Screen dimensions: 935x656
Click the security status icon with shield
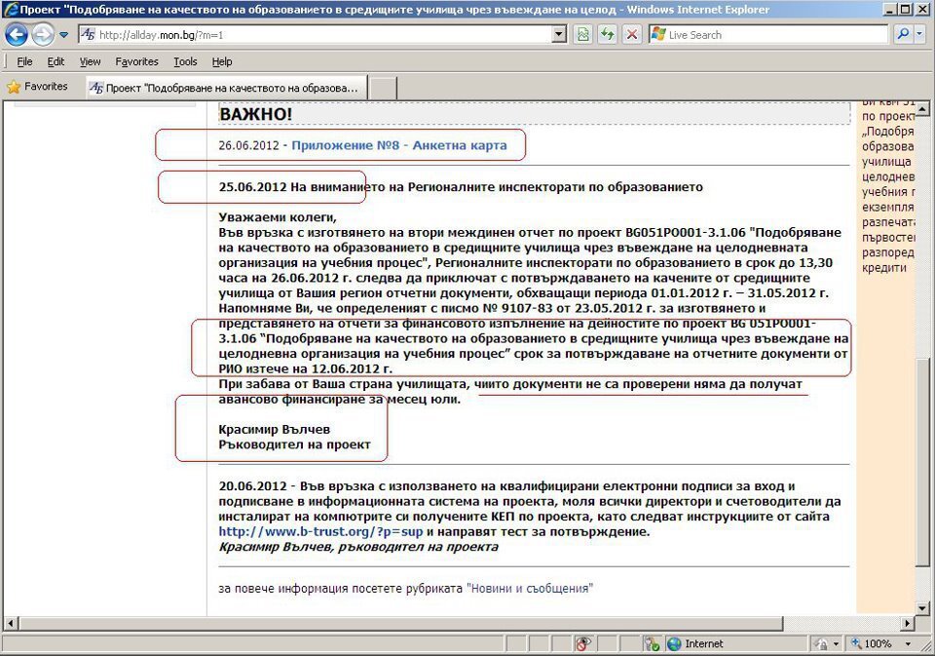coord(652,643)
